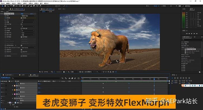Enable the unchecked checkbox below quality dropdown
This screenshot has height=110, width=203.
[x=21, y=24]
